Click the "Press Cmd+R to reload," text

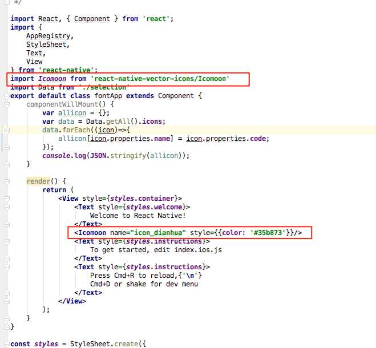click(134, 276)
